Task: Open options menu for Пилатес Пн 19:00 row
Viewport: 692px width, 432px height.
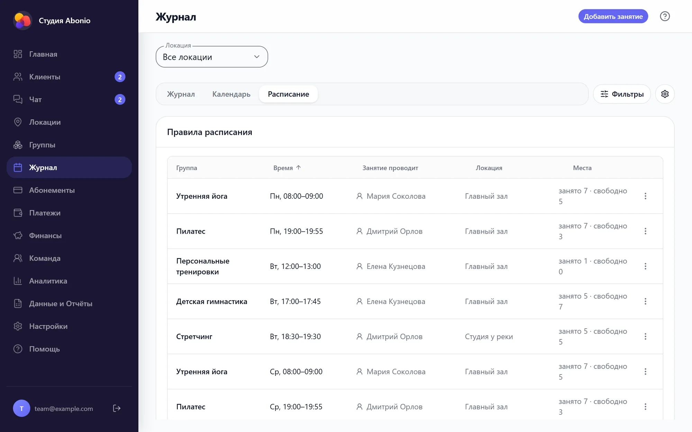Action: pos(645,231)
